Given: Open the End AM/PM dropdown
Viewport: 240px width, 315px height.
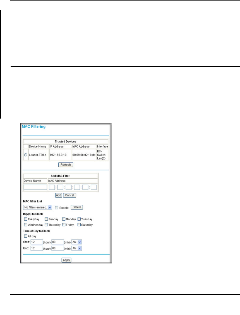Looking at the screenshot, I should coord(77,248).
